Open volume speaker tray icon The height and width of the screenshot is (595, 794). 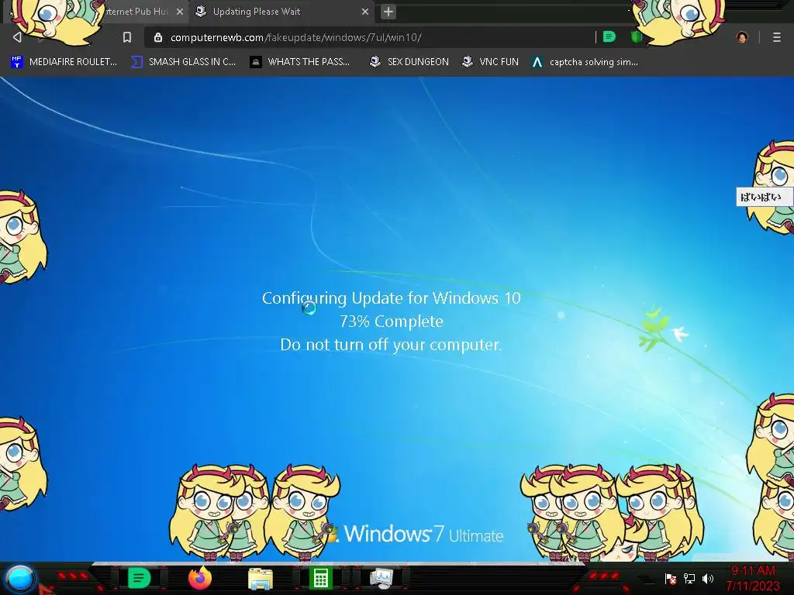[x=708, y=578]
